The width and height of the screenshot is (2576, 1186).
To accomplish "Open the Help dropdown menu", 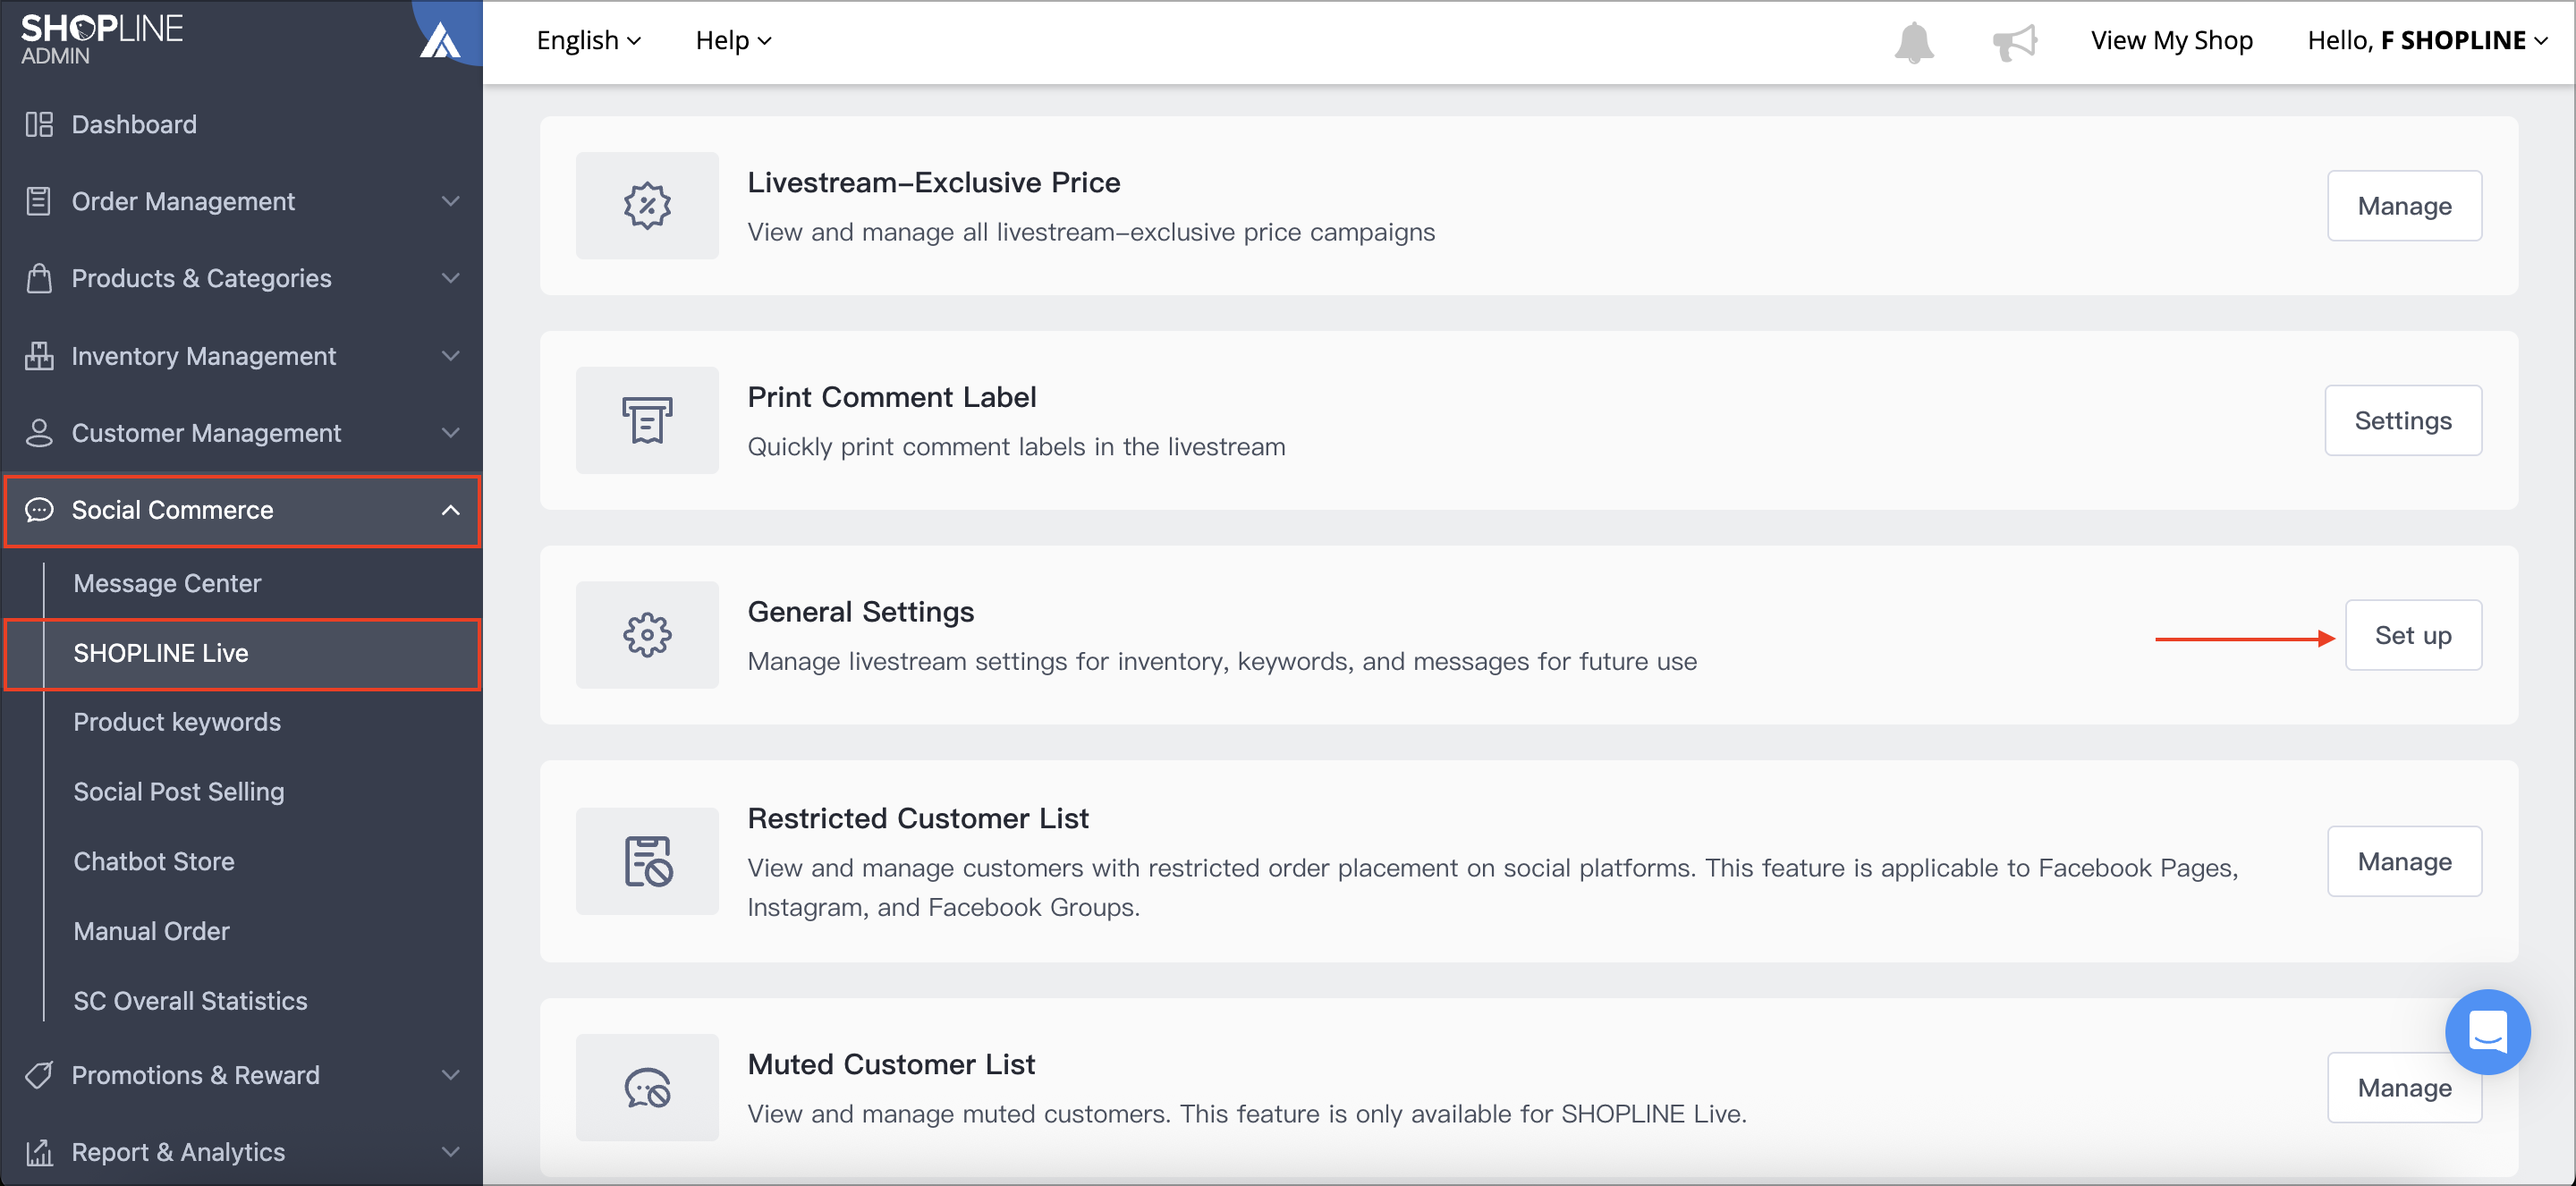I will click(x=733, y=41).
